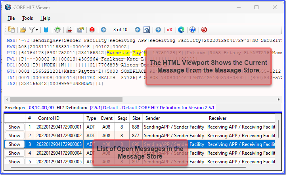Open the Tools menu
Image resolution: width=287 pixels, height=176 pixels.
(27, 18)
